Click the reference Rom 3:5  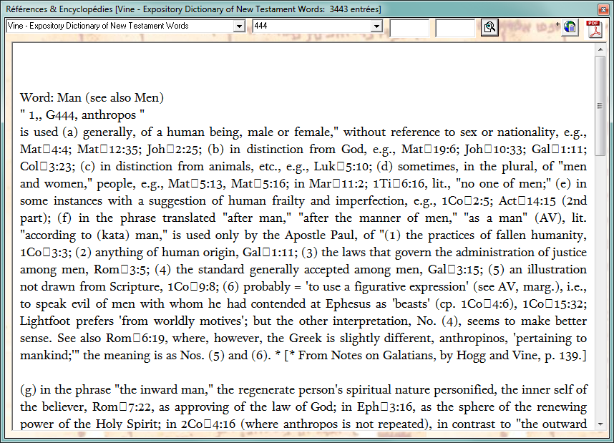[x=121, y=270]
